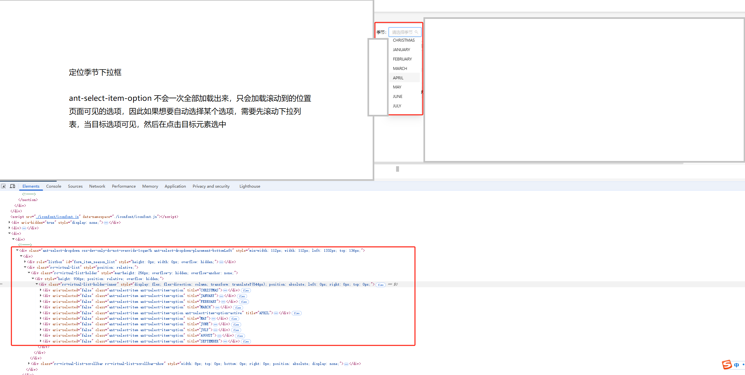Expand the rc-virtual-list-scrollbar div node

(29, 363)
